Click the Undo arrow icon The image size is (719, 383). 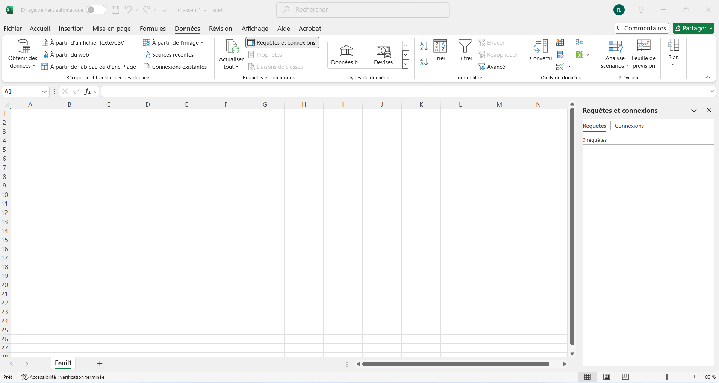click(x=128, y=10)
